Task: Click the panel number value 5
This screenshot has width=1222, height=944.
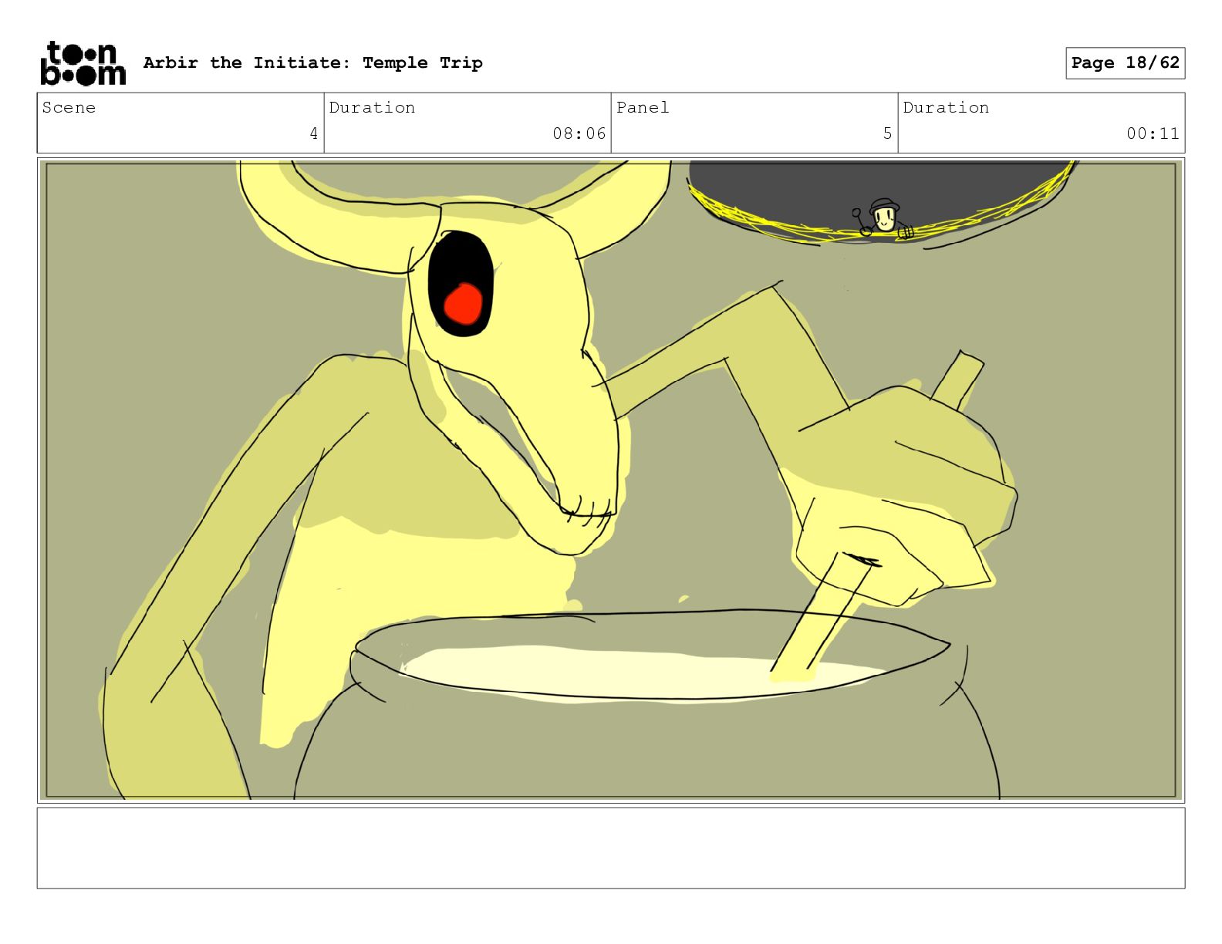Action: click(887, 133)
